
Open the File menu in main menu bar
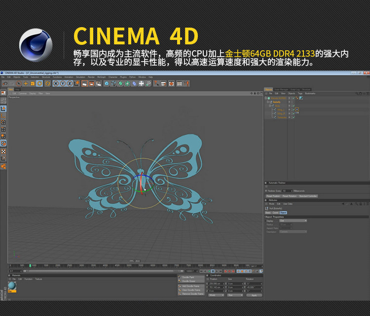3,77
